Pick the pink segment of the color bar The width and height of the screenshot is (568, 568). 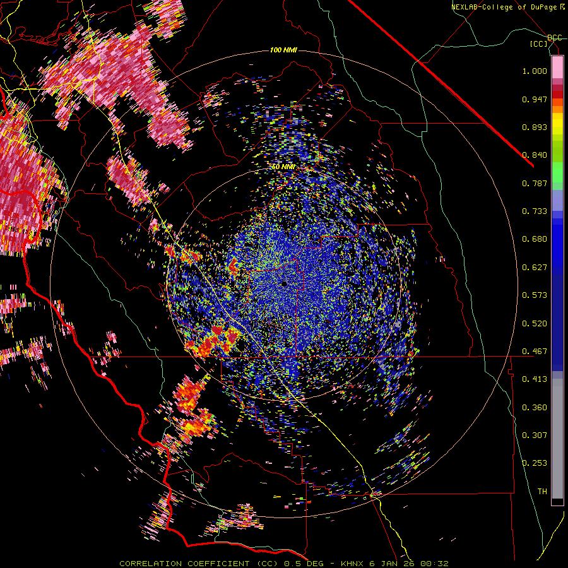557,67
